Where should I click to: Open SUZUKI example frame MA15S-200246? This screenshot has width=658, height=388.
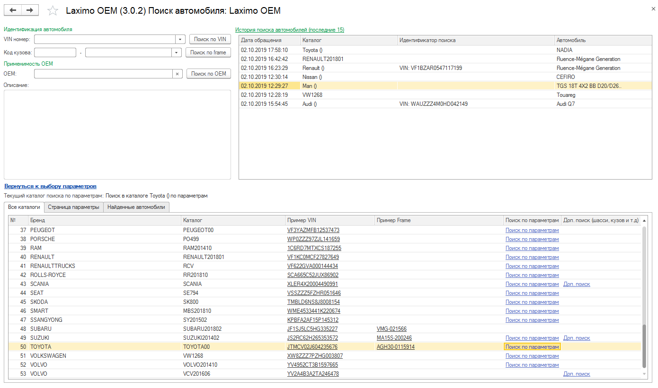tap(394, 338)
